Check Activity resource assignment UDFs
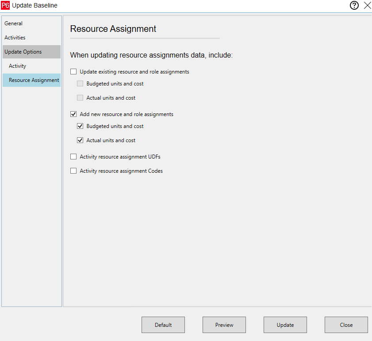 (x=73, y=156)
